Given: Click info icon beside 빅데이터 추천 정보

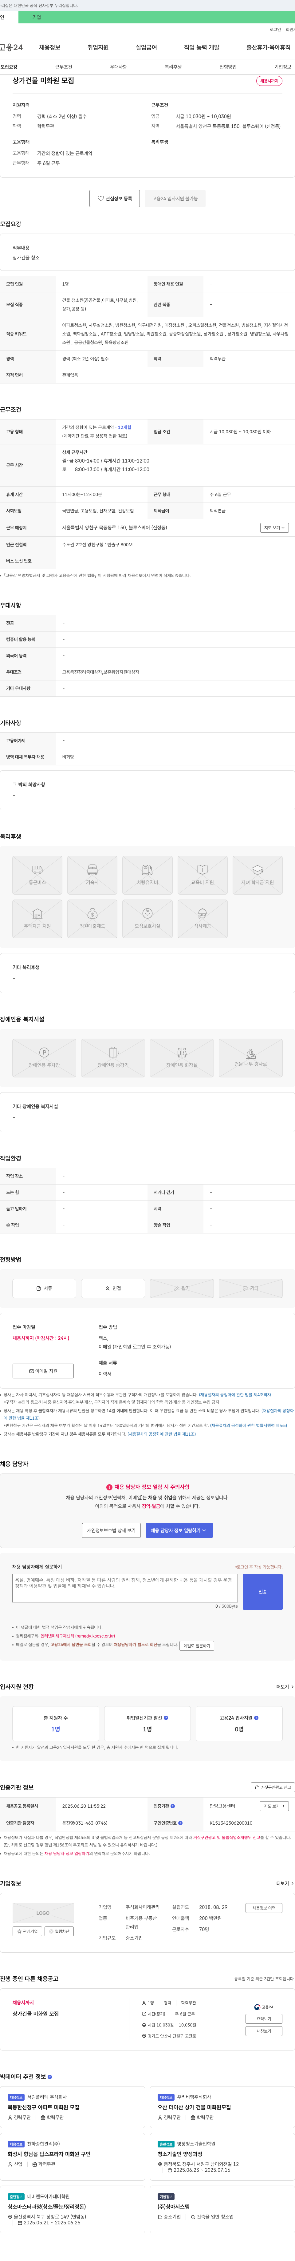Looking at the screenshot, I should (x=50, y=2077).
